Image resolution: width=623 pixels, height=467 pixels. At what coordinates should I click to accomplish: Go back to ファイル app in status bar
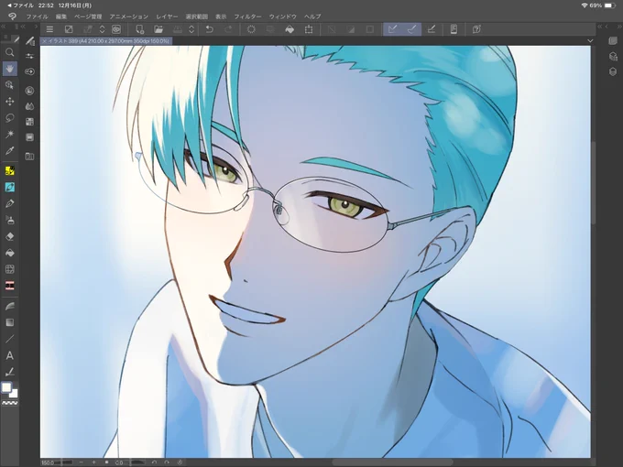pos(21,5)
